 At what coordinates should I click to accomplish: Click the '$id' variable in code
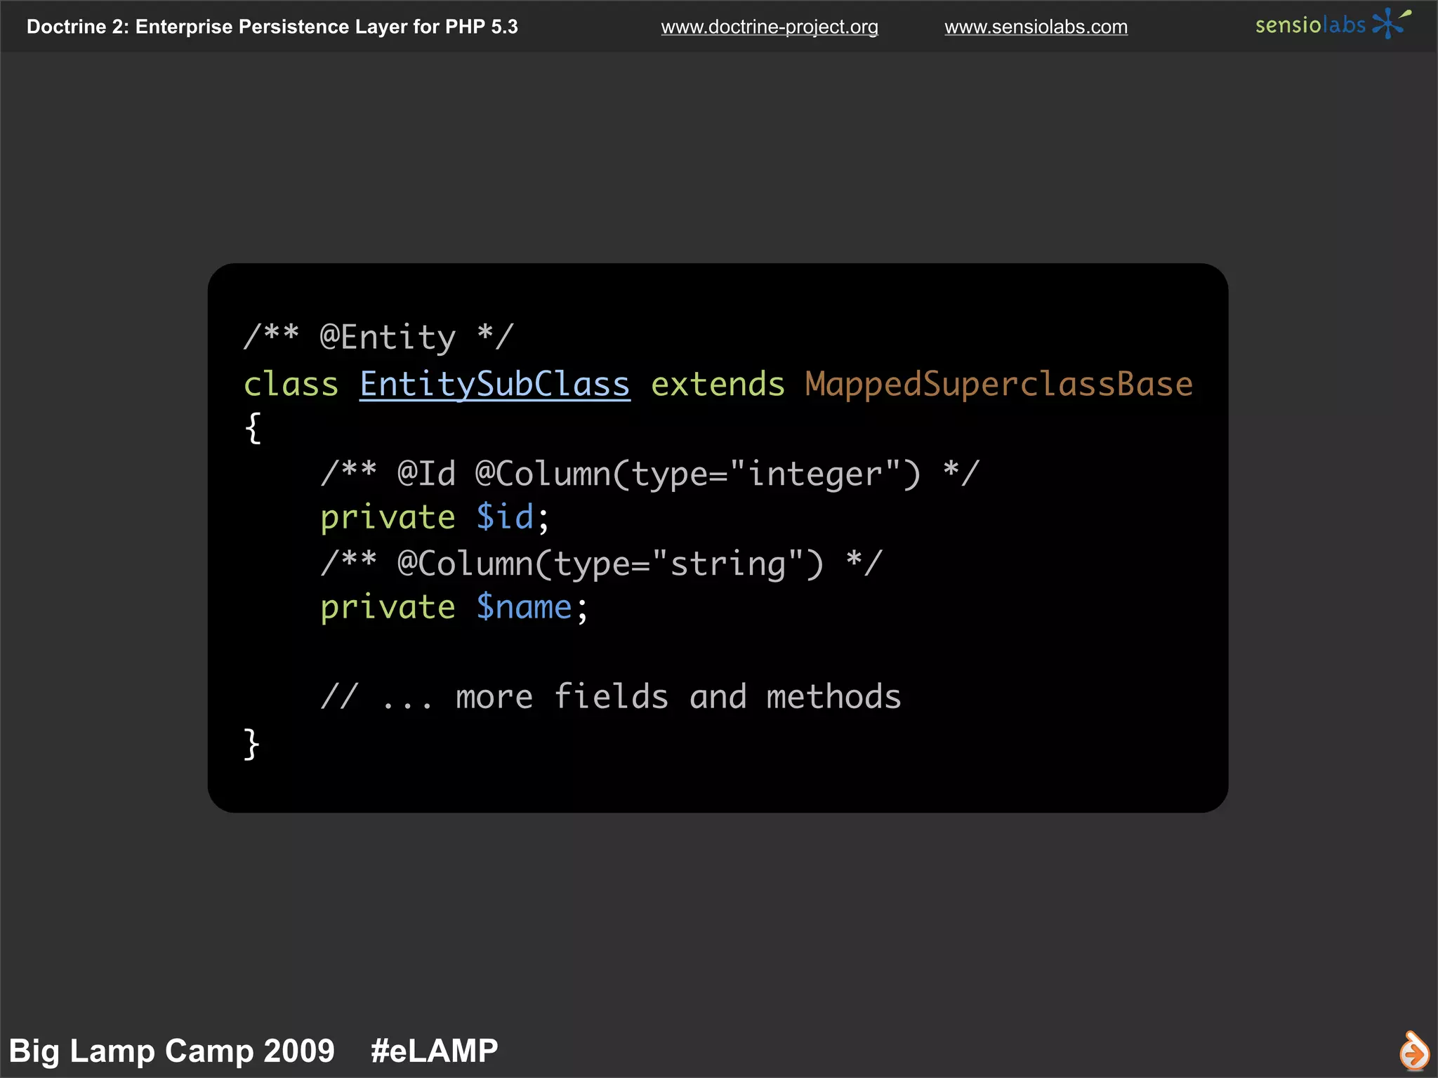pos(505,517)
